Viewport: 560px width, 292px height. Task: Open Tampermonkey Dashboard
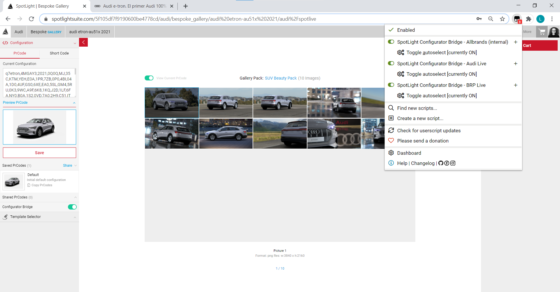pyautogui.click(x=453, y=153)
